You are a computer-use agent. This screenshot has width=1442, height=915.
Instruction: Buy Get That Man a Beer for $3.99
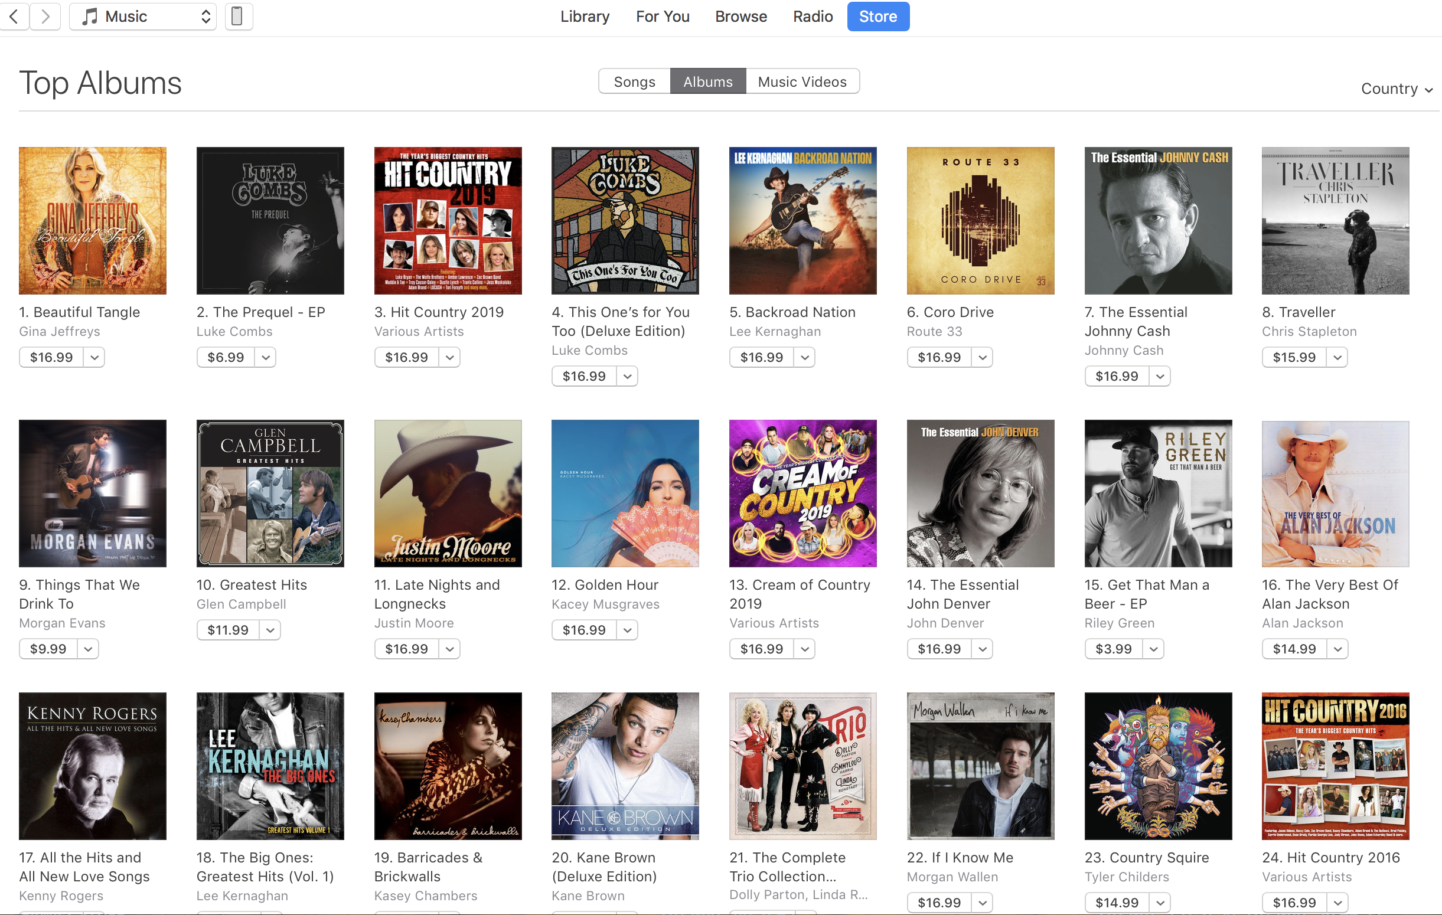1113,649
